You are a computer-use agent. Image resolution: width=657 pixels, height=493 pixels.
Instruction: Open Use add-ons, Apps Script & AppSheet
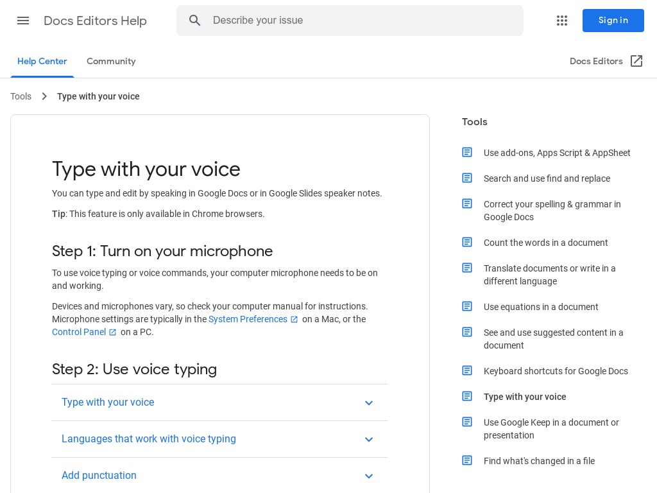(x=557, y=153)
